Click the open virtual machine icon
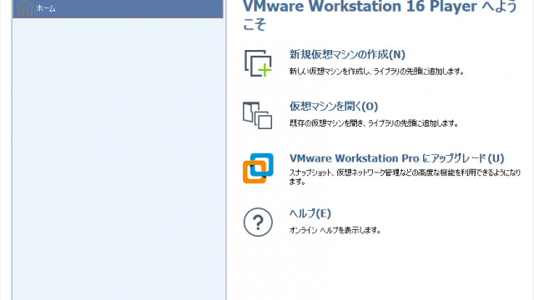Screen dimensions: 534x300 258,115
